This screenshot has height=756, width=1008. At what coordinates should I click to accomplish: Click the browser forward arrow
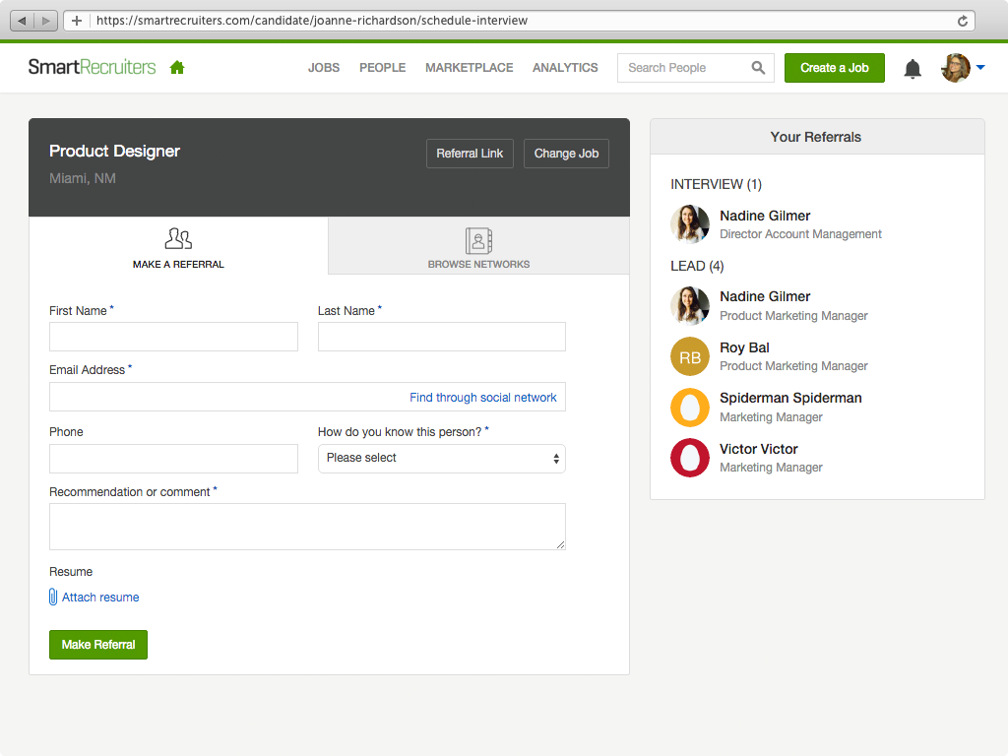click(45, 21)
